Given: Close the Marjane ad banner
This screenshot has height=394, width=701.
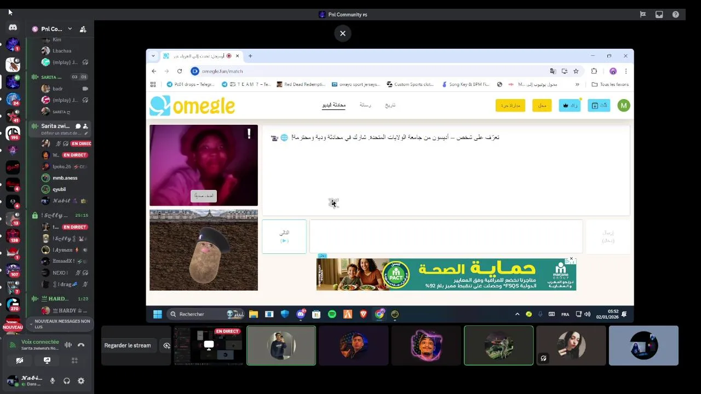Looking at the screenshot, I should 571,259.
